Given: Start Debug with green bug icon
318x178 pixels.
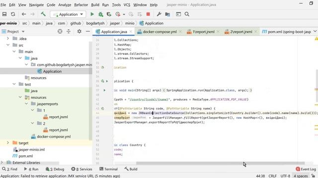Looking at the screenshot, I should point(100,14).
